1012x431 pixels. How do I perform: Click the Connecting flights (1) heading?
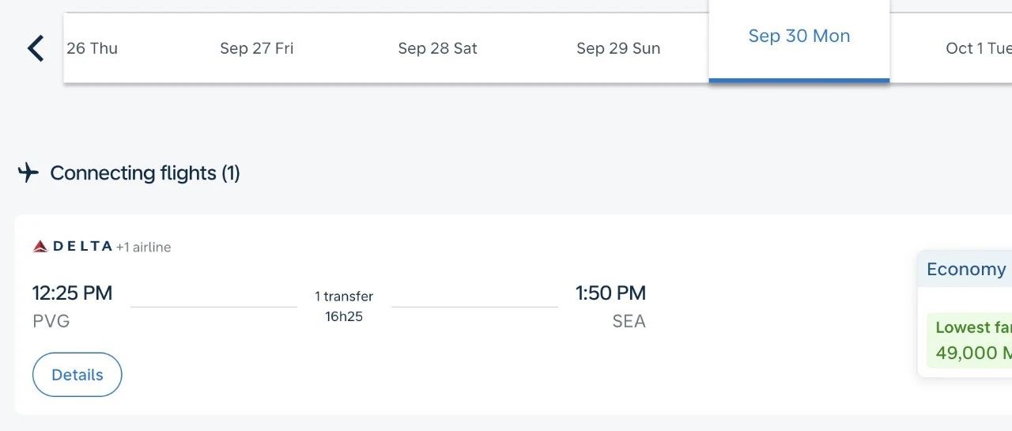(145, 172)
